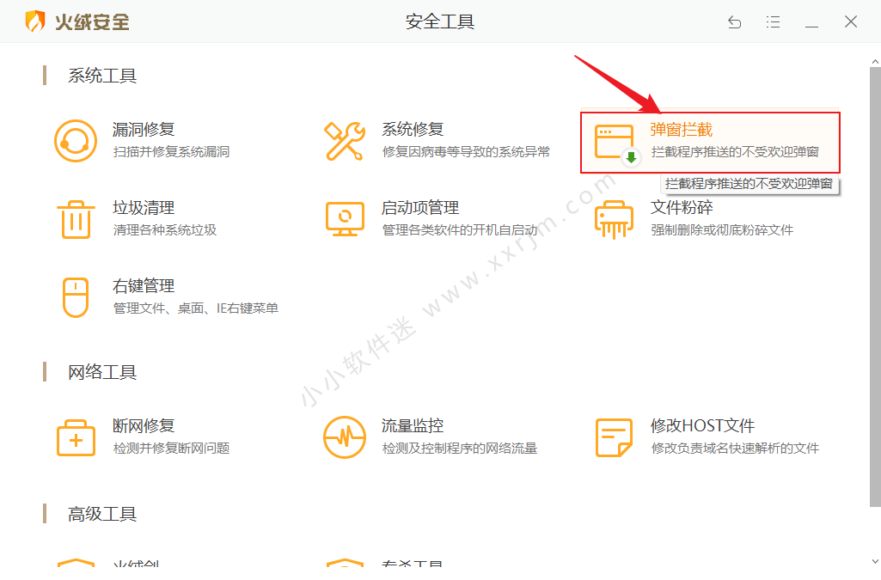Open 垃圾清理 tool title
Viewport: 881px width, 580px height.
pos(144,208)
